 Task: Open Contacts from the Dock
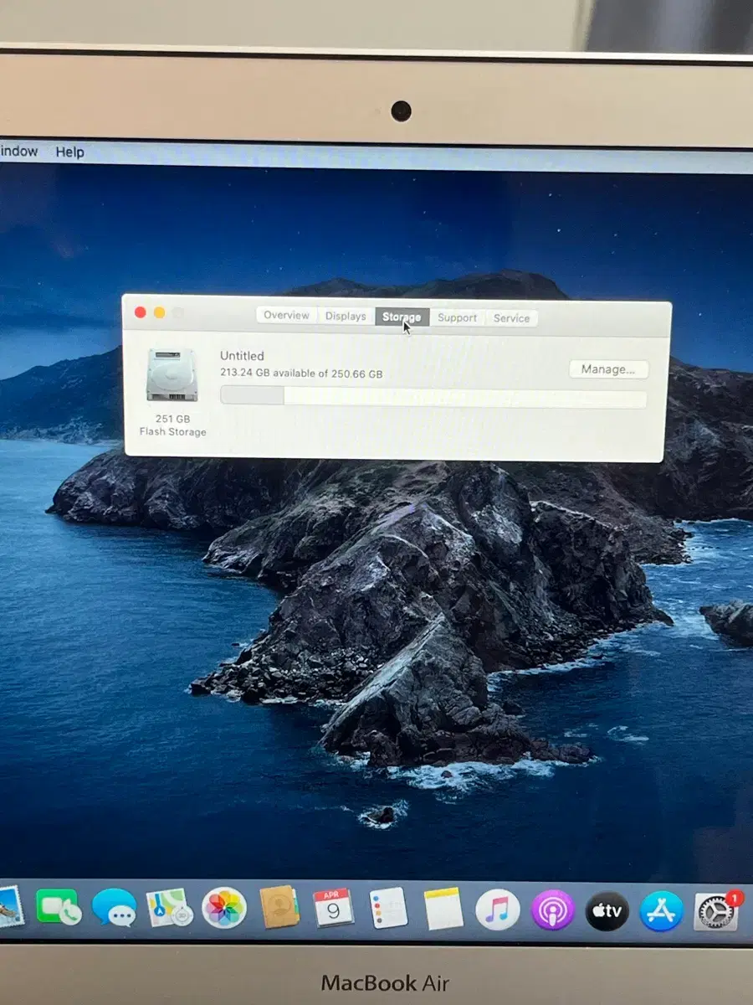[x=279, y=908]
